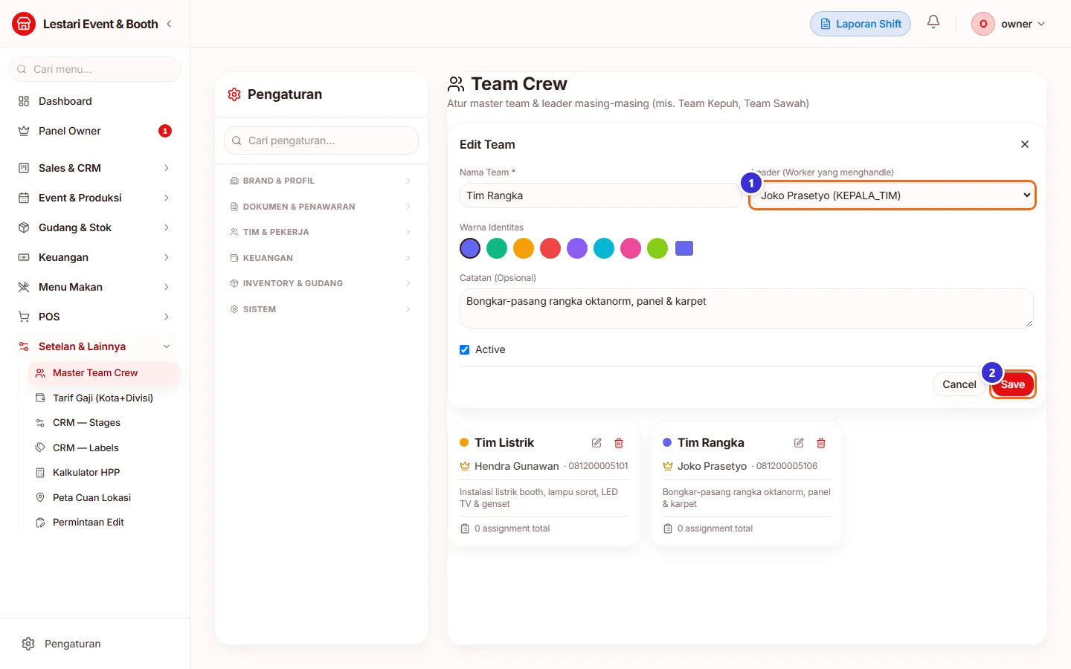Expand TIM & PEKERJA settings group

pyautogui.click(x=321, y=232)
